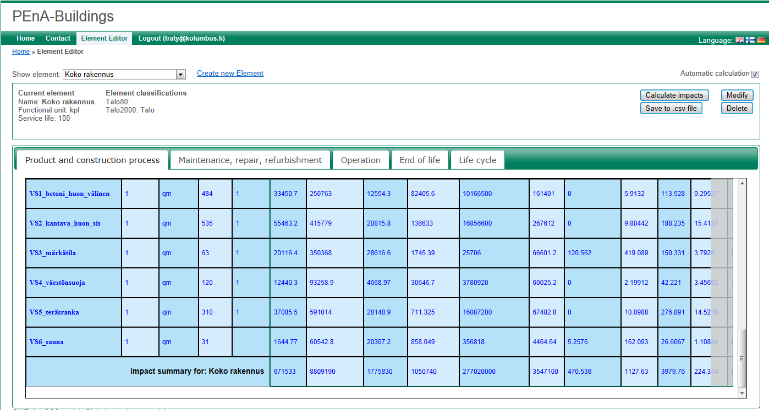Open element VS5_teräsranka
This screenshot has width=769, height=410.
tap(54, 312)
